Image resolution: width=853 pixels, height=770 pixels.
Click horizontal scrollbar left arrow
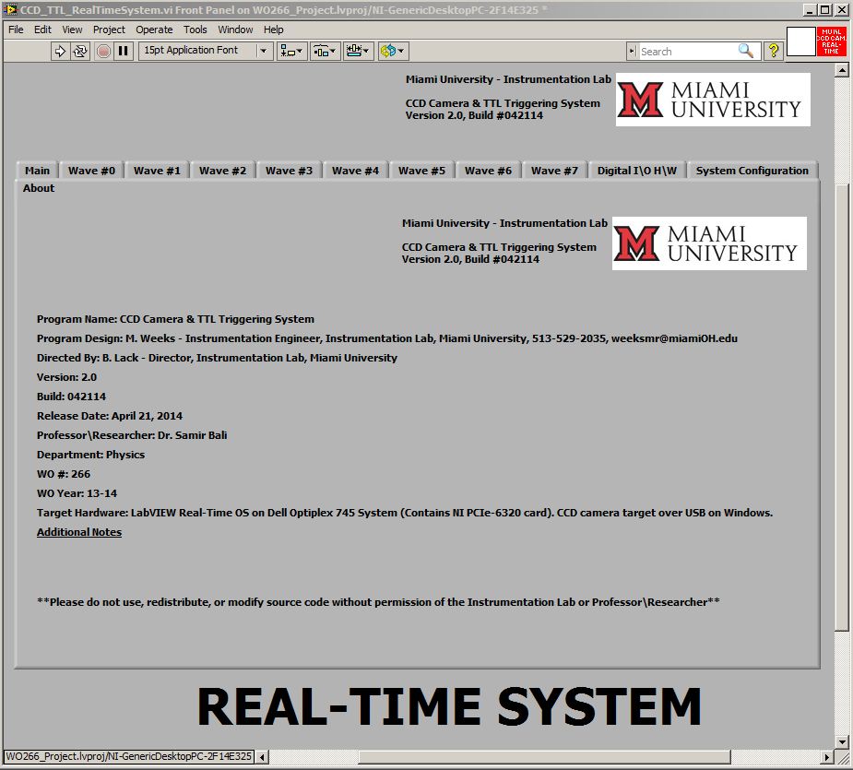tap(262, 757)
